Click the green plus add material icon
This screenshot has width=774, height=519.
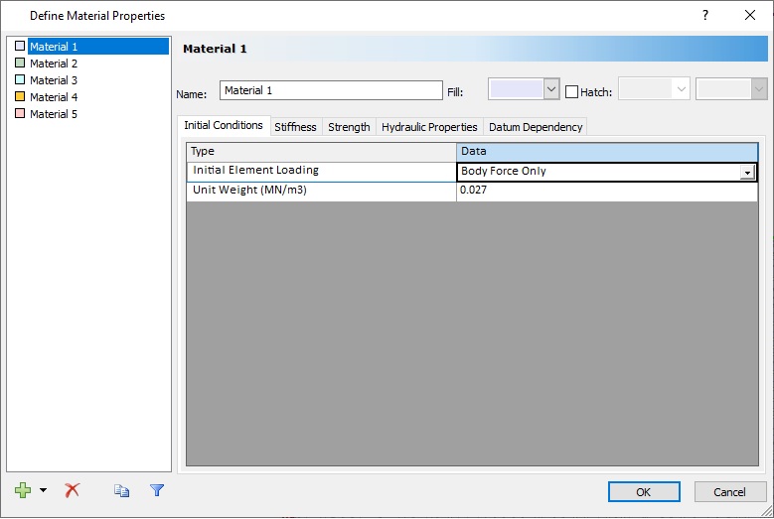point(23,490)
